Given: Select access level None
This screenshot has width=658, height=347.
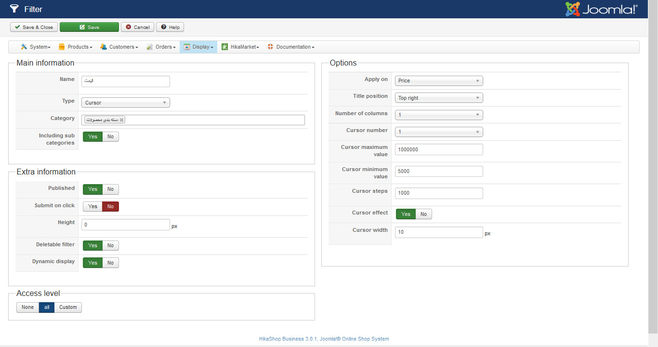Looking at the screenshot, I should 27,307.
